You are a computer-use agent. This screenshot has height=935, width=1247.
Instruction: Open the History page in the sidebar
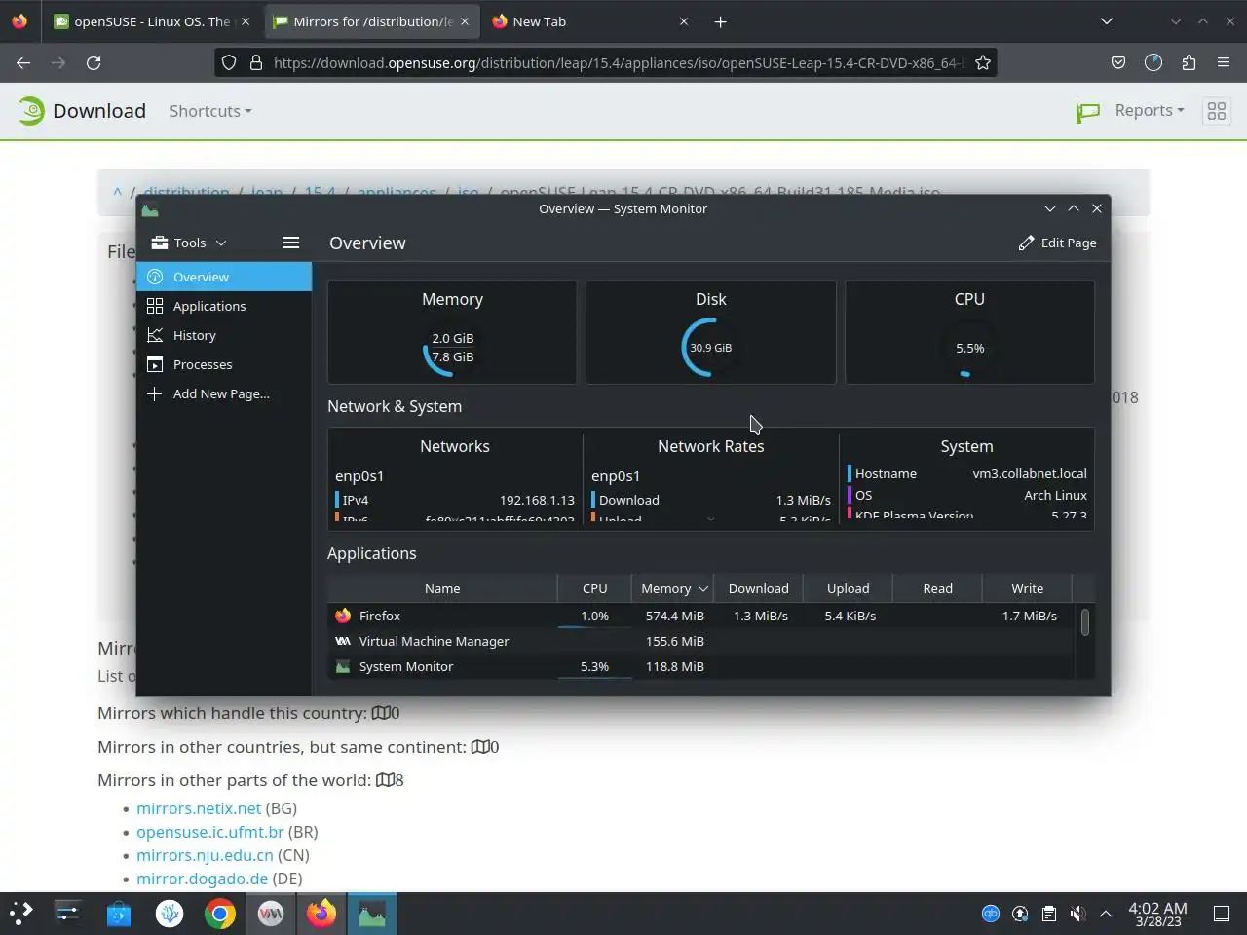(x=224, y=335)
